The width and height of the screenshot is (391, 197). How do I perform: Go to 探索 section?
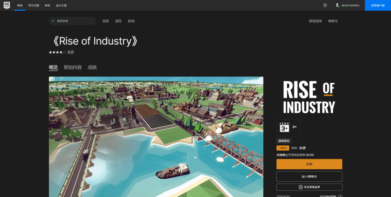point(105,21)
